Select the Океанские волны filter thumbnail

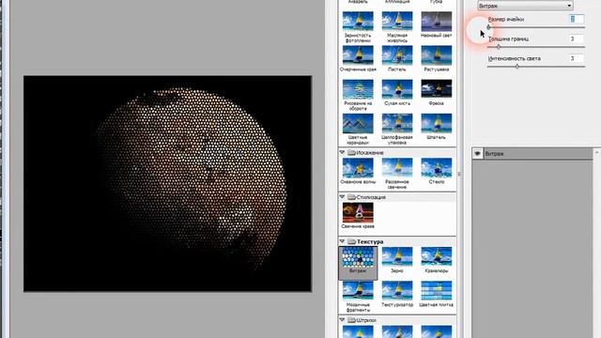click(x=358, y=168)
